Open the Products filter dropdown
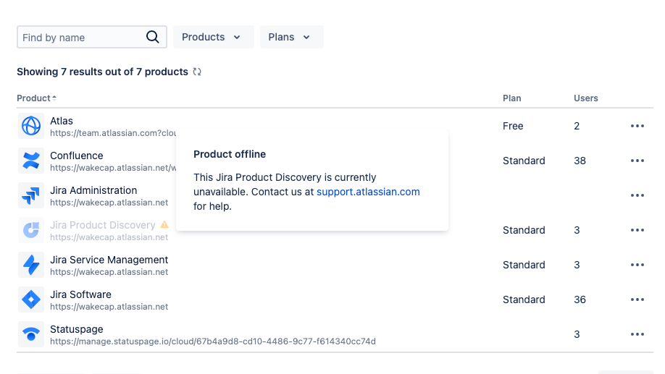This screenshot has height=374, width=665. pyautogui.click(x=213, y=37)
